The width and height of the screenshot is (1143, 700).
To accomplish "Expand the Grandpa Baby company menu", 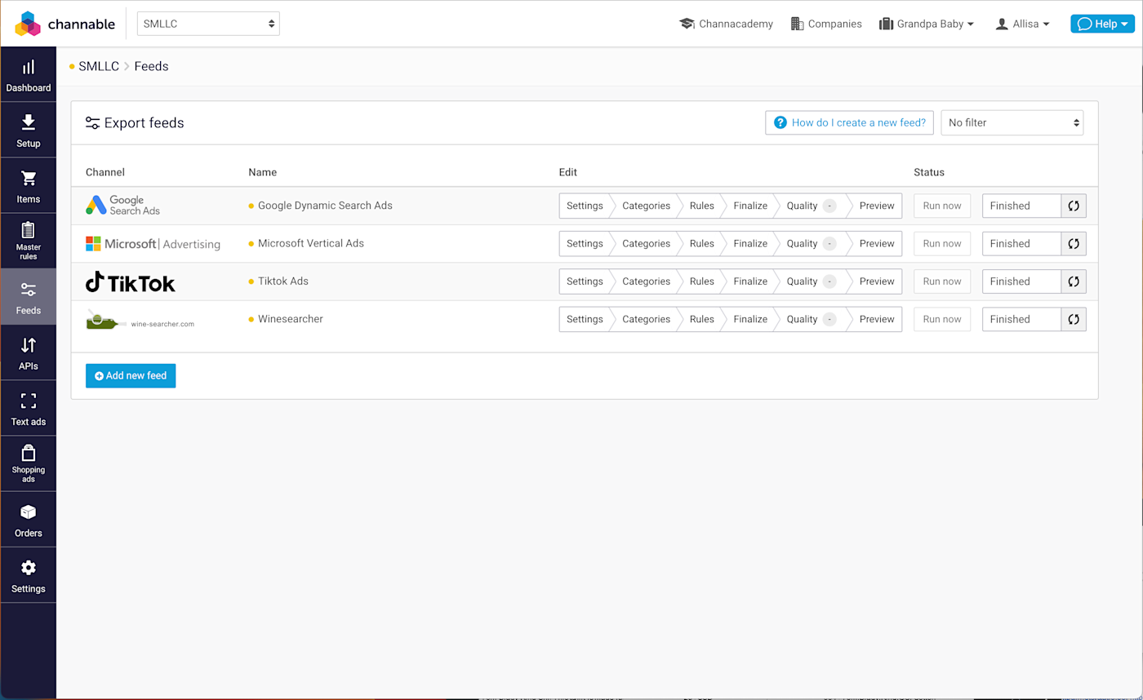I will (927, 24).
